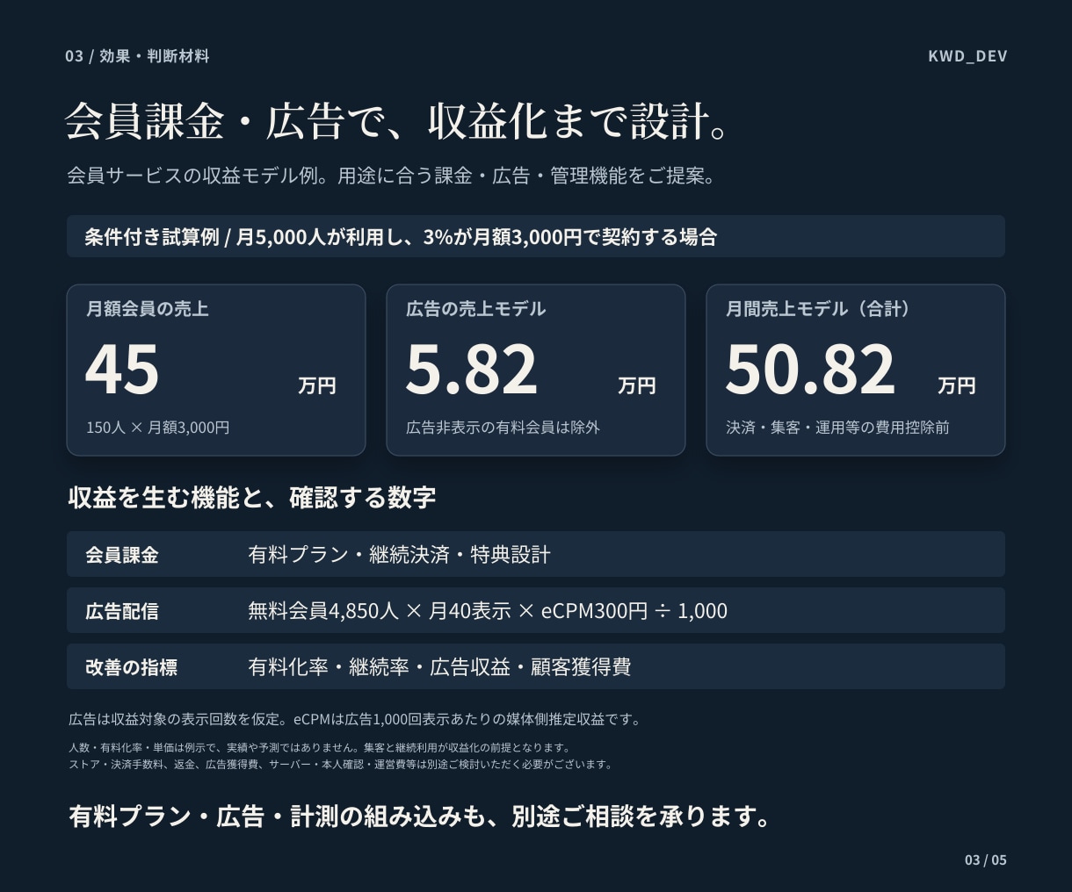Click the '改善の指標' row label
Image resolution: width=1072 pixels, height=892 pixels.
[x=132, y=667]
